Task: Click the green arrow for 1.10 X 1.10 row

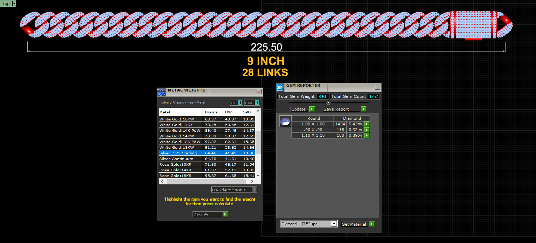Action: click(x=367, y=136)
